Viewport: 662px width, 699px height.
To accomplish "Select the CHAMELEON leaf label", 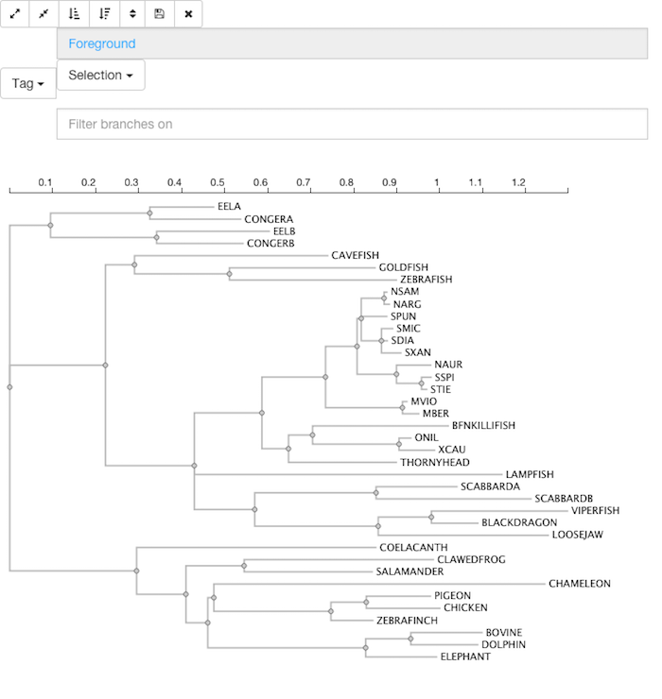I will pyautogui.click(x=580, y=584).
